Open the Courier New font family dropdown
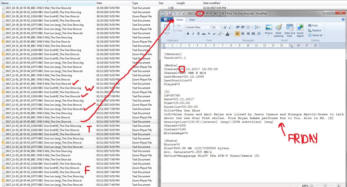Screen dimensions: 347x187 click(x=211, y=27)
